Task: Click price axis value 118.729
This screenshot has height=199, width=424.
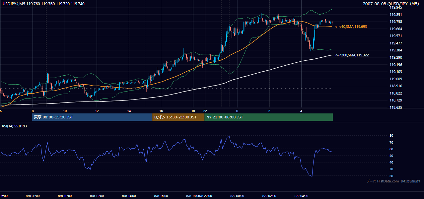Action: point(396,100)
